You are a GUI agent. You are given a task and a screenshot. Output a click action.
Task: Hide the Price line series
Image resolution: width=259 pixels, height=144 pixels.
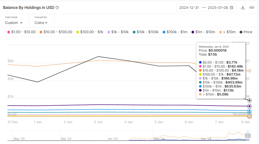(245, 32)
